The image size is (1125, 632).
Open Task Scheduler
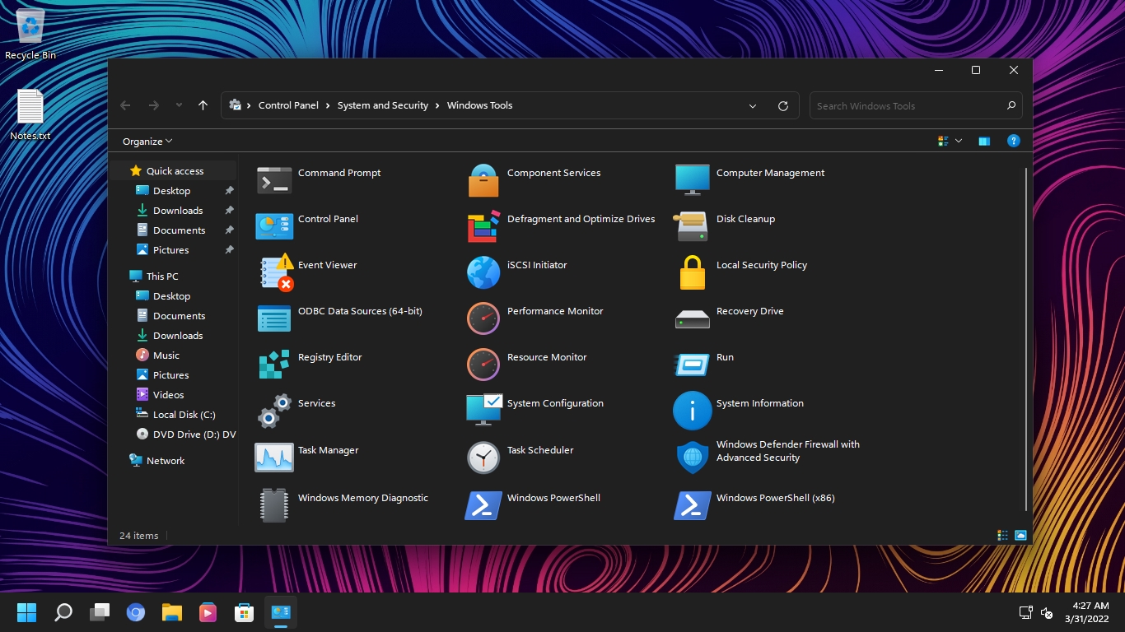[x=541, y=450]
